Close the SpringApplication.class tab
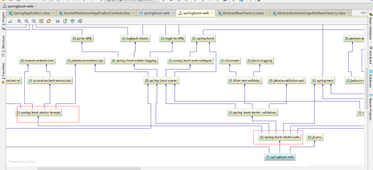Screen dimensions: 373x170 [x=53, y=13]
